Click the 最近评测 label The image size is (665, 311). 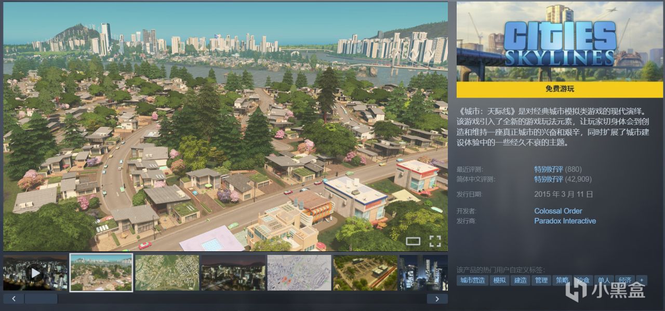[x=469, y=169]
